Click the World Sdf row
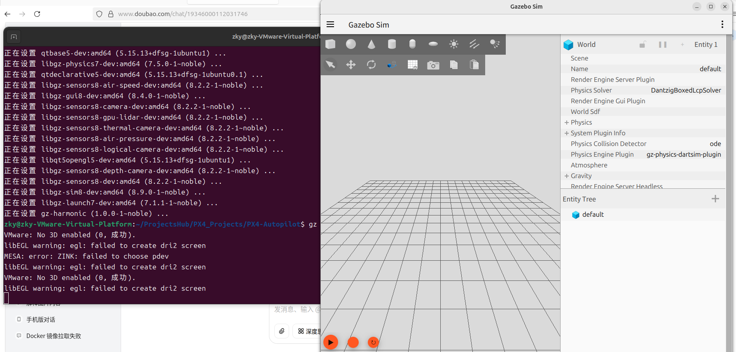The image size is (736, 352). click(643, 112)
